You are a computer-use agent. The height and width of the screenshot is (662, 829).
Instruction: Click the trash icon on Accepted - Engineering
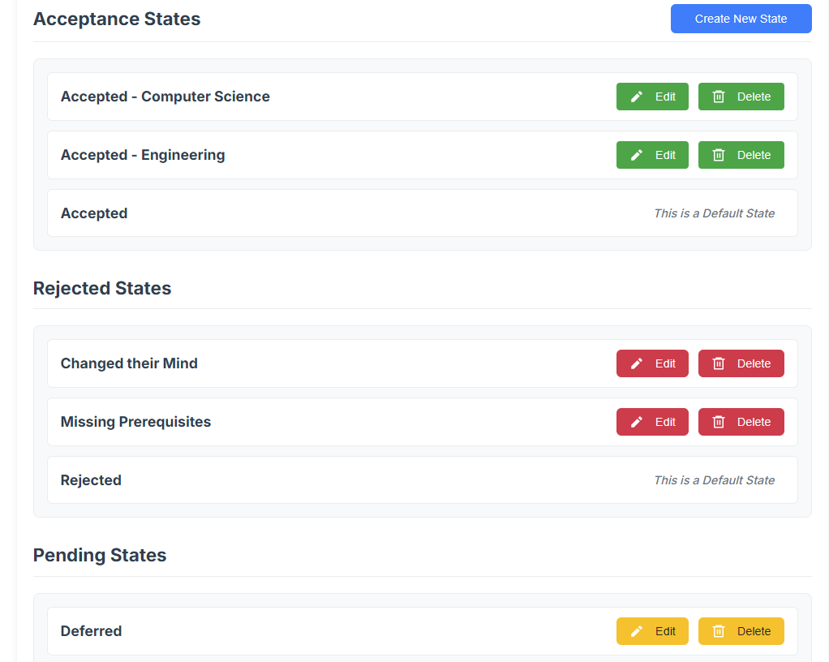tap(718, 154)
